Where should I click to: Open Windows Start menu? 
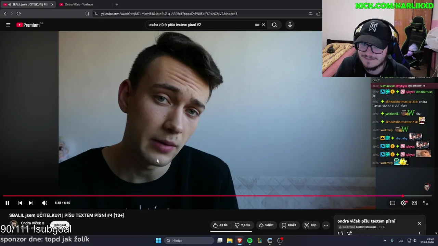[x=158, y=241]
